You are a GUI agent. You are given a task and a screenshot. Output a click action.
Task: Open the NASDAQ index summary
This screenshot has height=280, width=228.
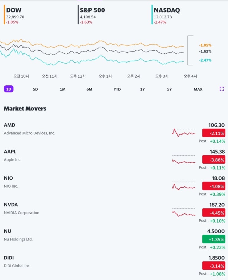(166, 15)
